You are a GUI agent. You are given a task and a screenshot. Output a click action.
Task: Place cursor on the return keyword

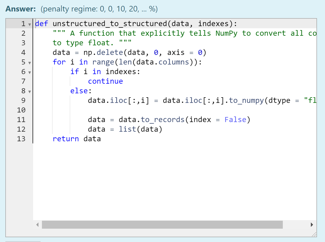[x=66, y=139]
